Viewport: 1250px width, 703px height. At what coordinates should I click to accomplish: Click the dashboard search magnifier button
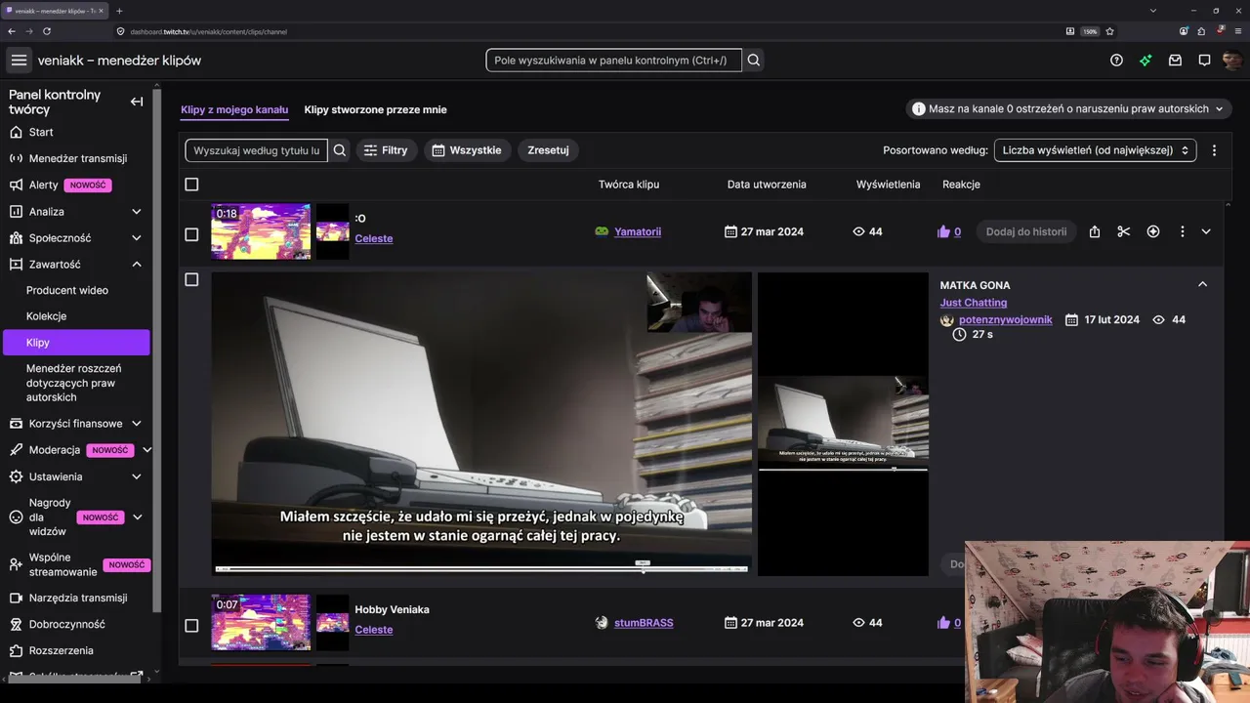pyautogui.click(x=754, y=61)
